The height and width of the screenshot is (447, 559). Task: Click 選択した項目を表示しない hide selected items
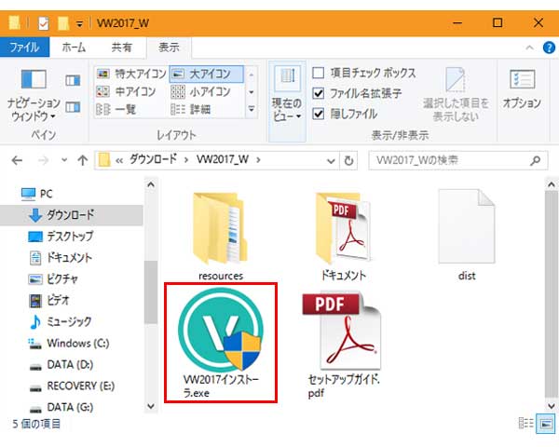point(456,95)
